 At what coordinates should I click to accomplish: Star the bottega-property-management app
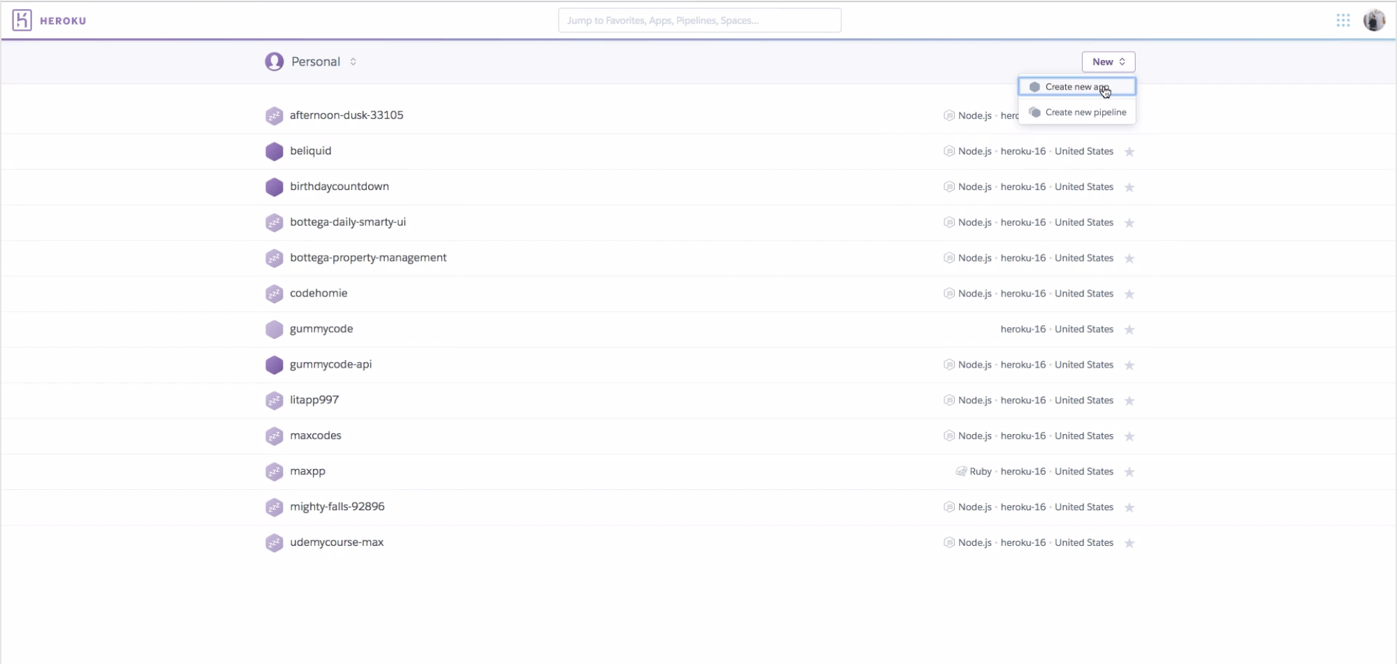(x=1129, y=259)
